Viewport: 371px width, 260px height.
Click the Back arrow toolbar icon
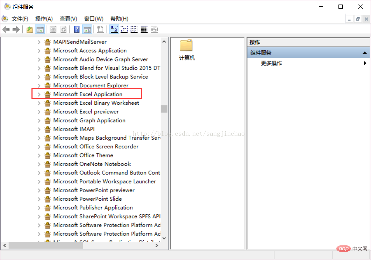tap(6, 30)
